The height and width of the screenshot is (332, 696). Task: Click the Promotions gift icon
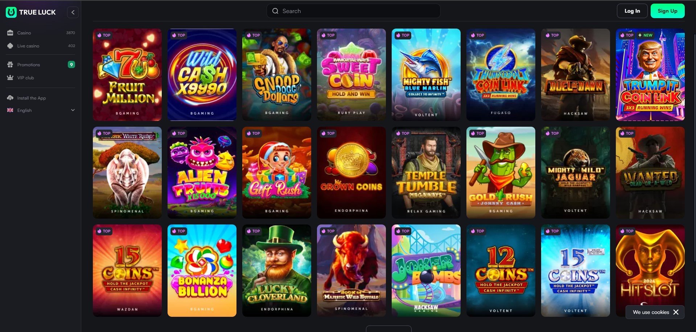tap(10, 65)
